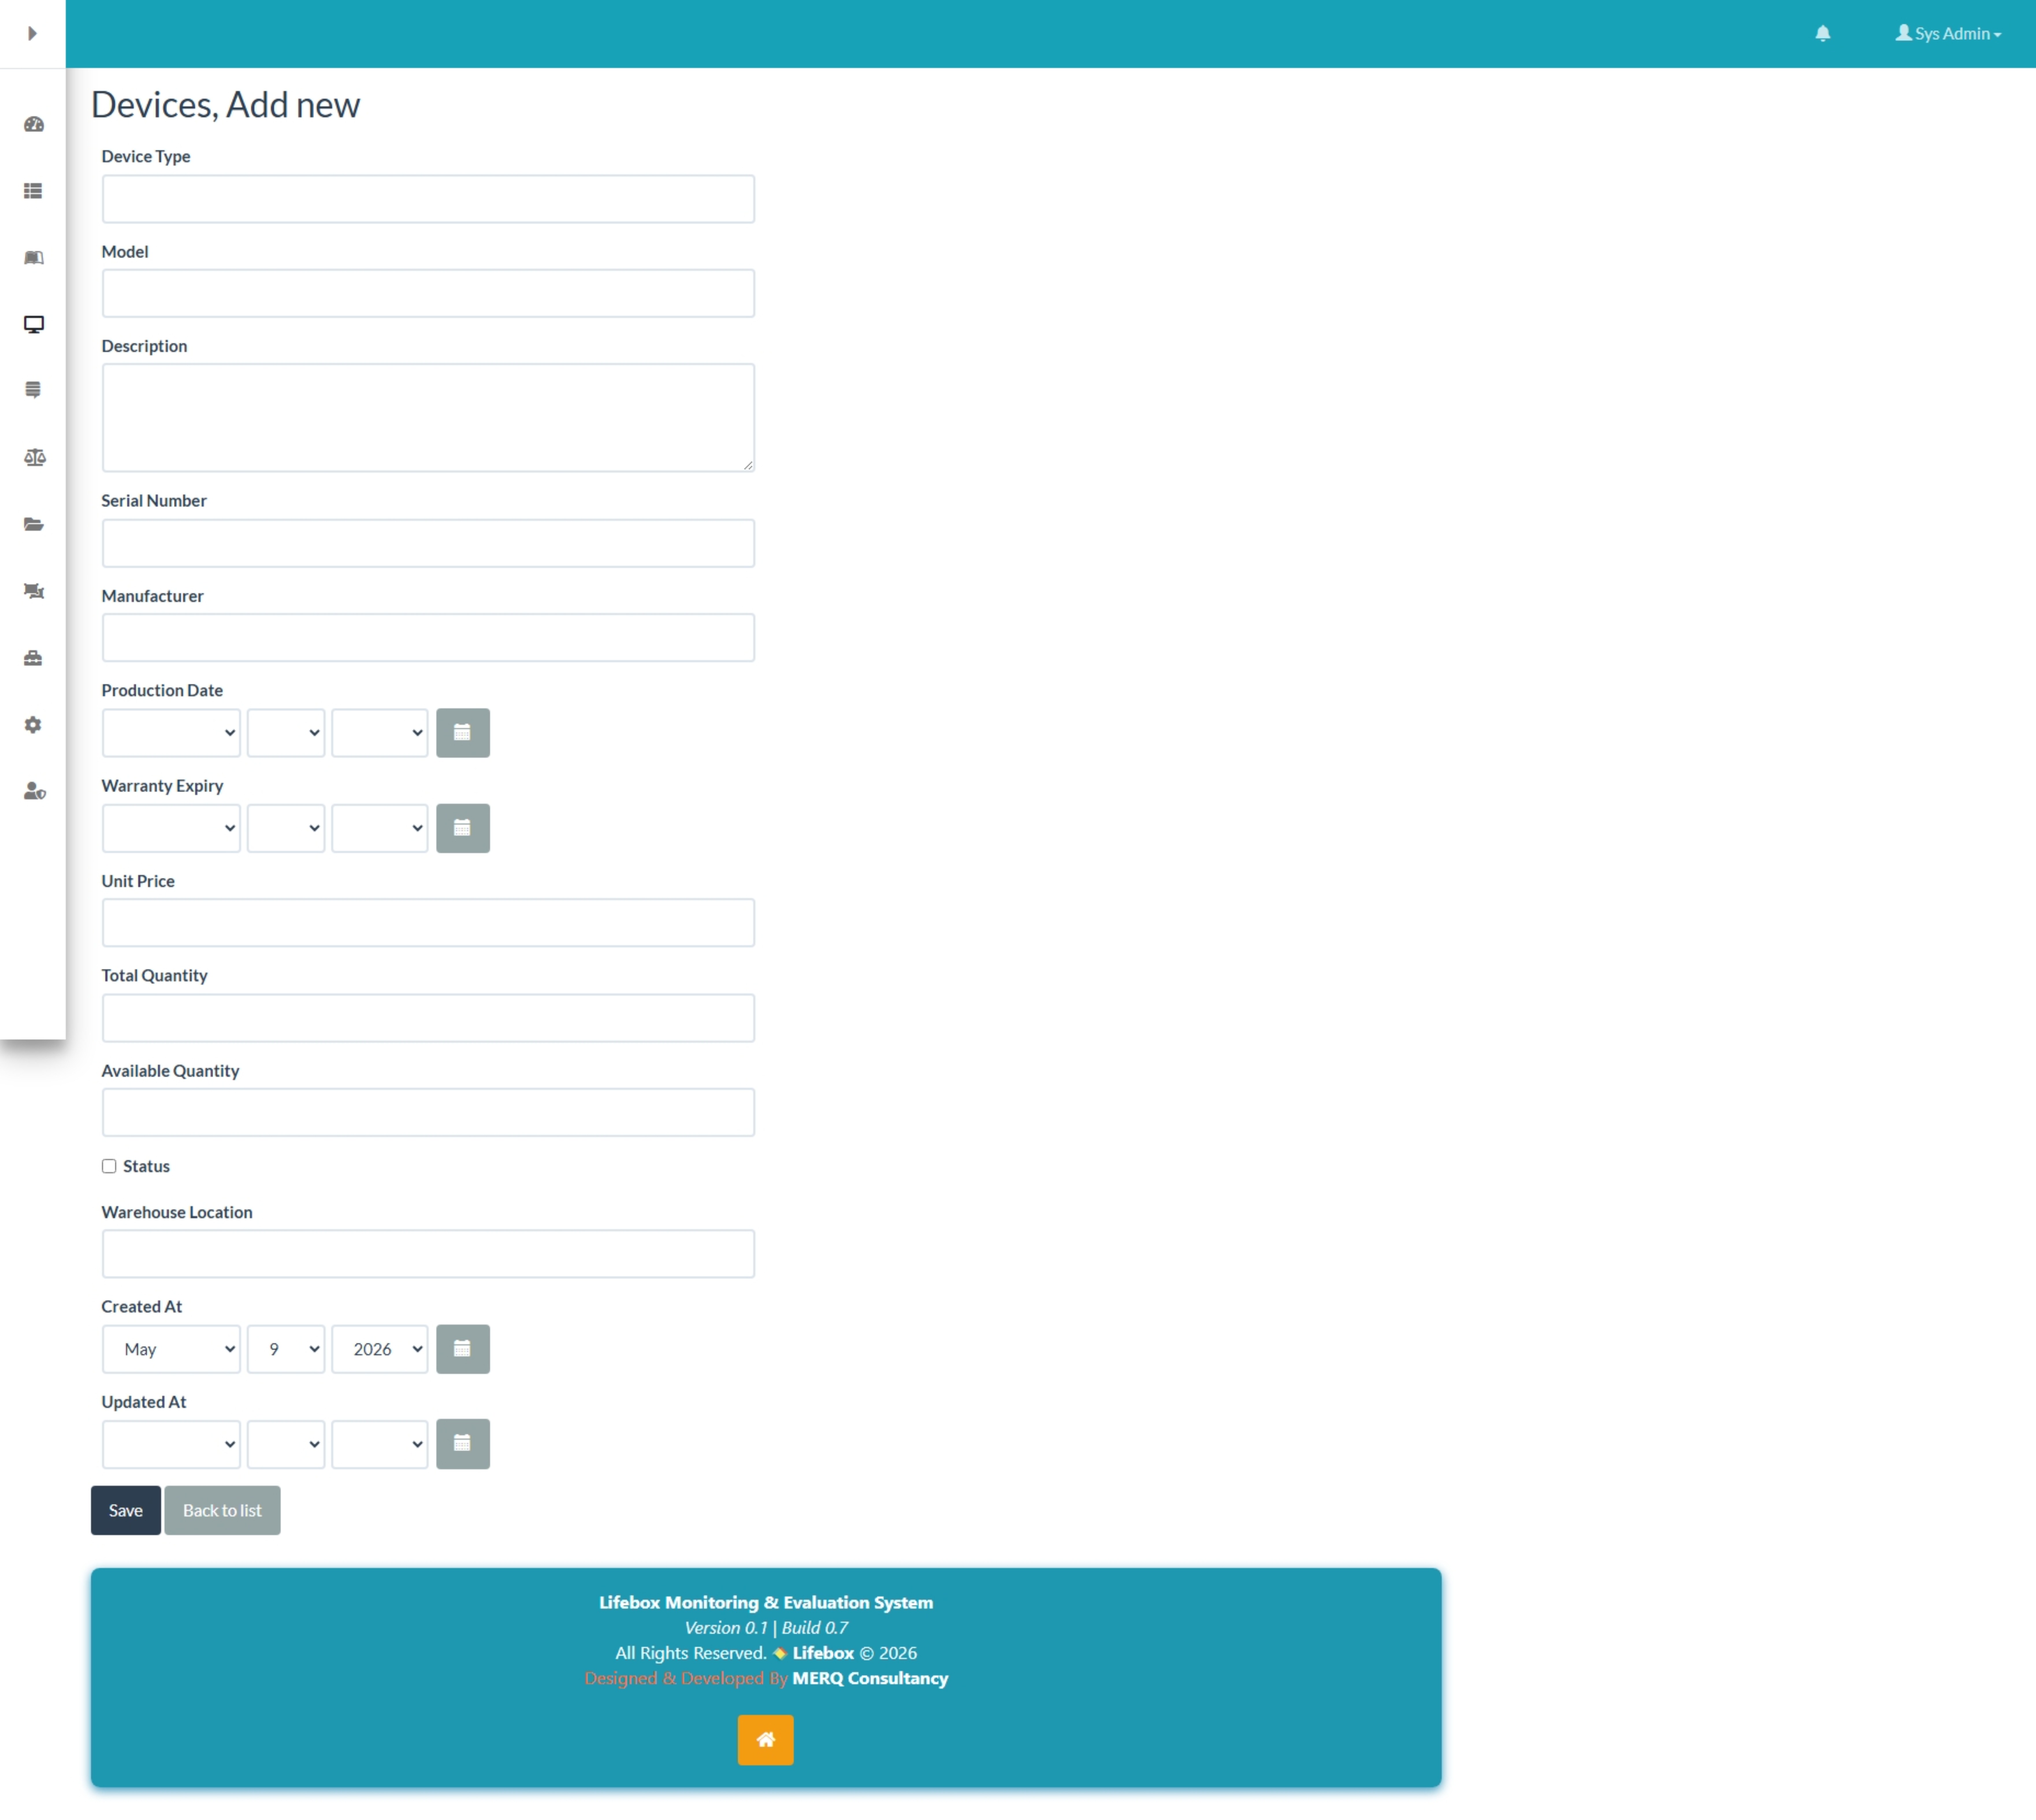
Task: Click the Back to list button
Action: click(222, 1510)
